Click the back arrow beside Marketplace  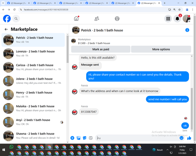click(x=6, y=29)
